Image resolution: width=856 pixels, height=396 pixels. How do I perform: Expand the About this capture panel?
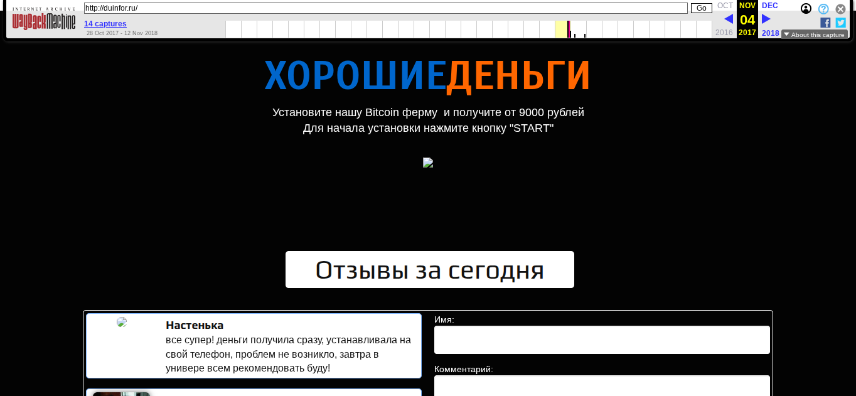(814, 35)
